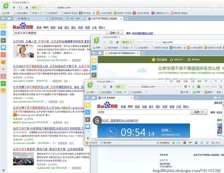The width and height of the screenshot is (224, 173).
Task: Add a sidebar app with the plus in back window
Action: pyautogui.click(x=3, y=170)
